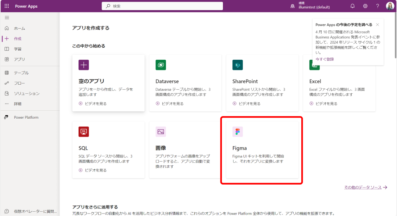Click Power Apps の今後の予定を調べる title
This screenshot has height=216, width=397.
pos(344,25)
